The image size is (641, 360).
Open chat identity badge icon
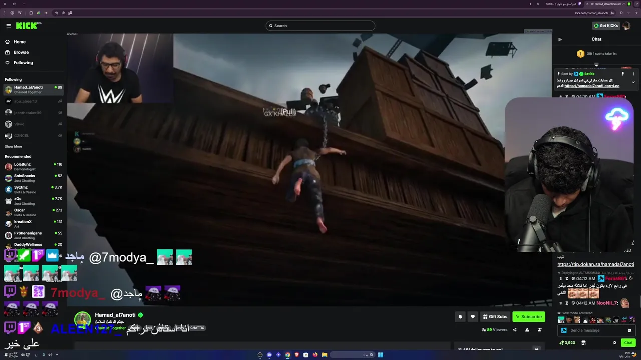[x=564, y=330]
